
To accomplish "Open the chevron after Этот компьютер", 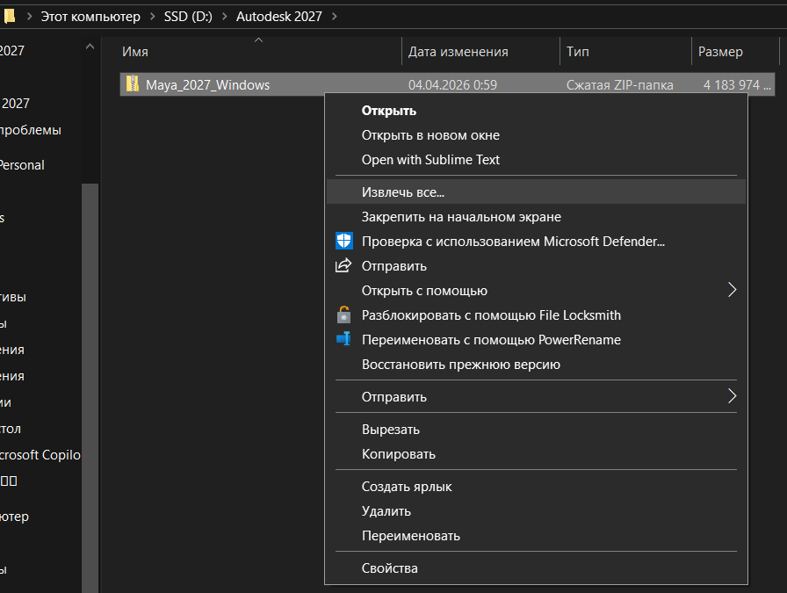I will (x=152, y=17).
